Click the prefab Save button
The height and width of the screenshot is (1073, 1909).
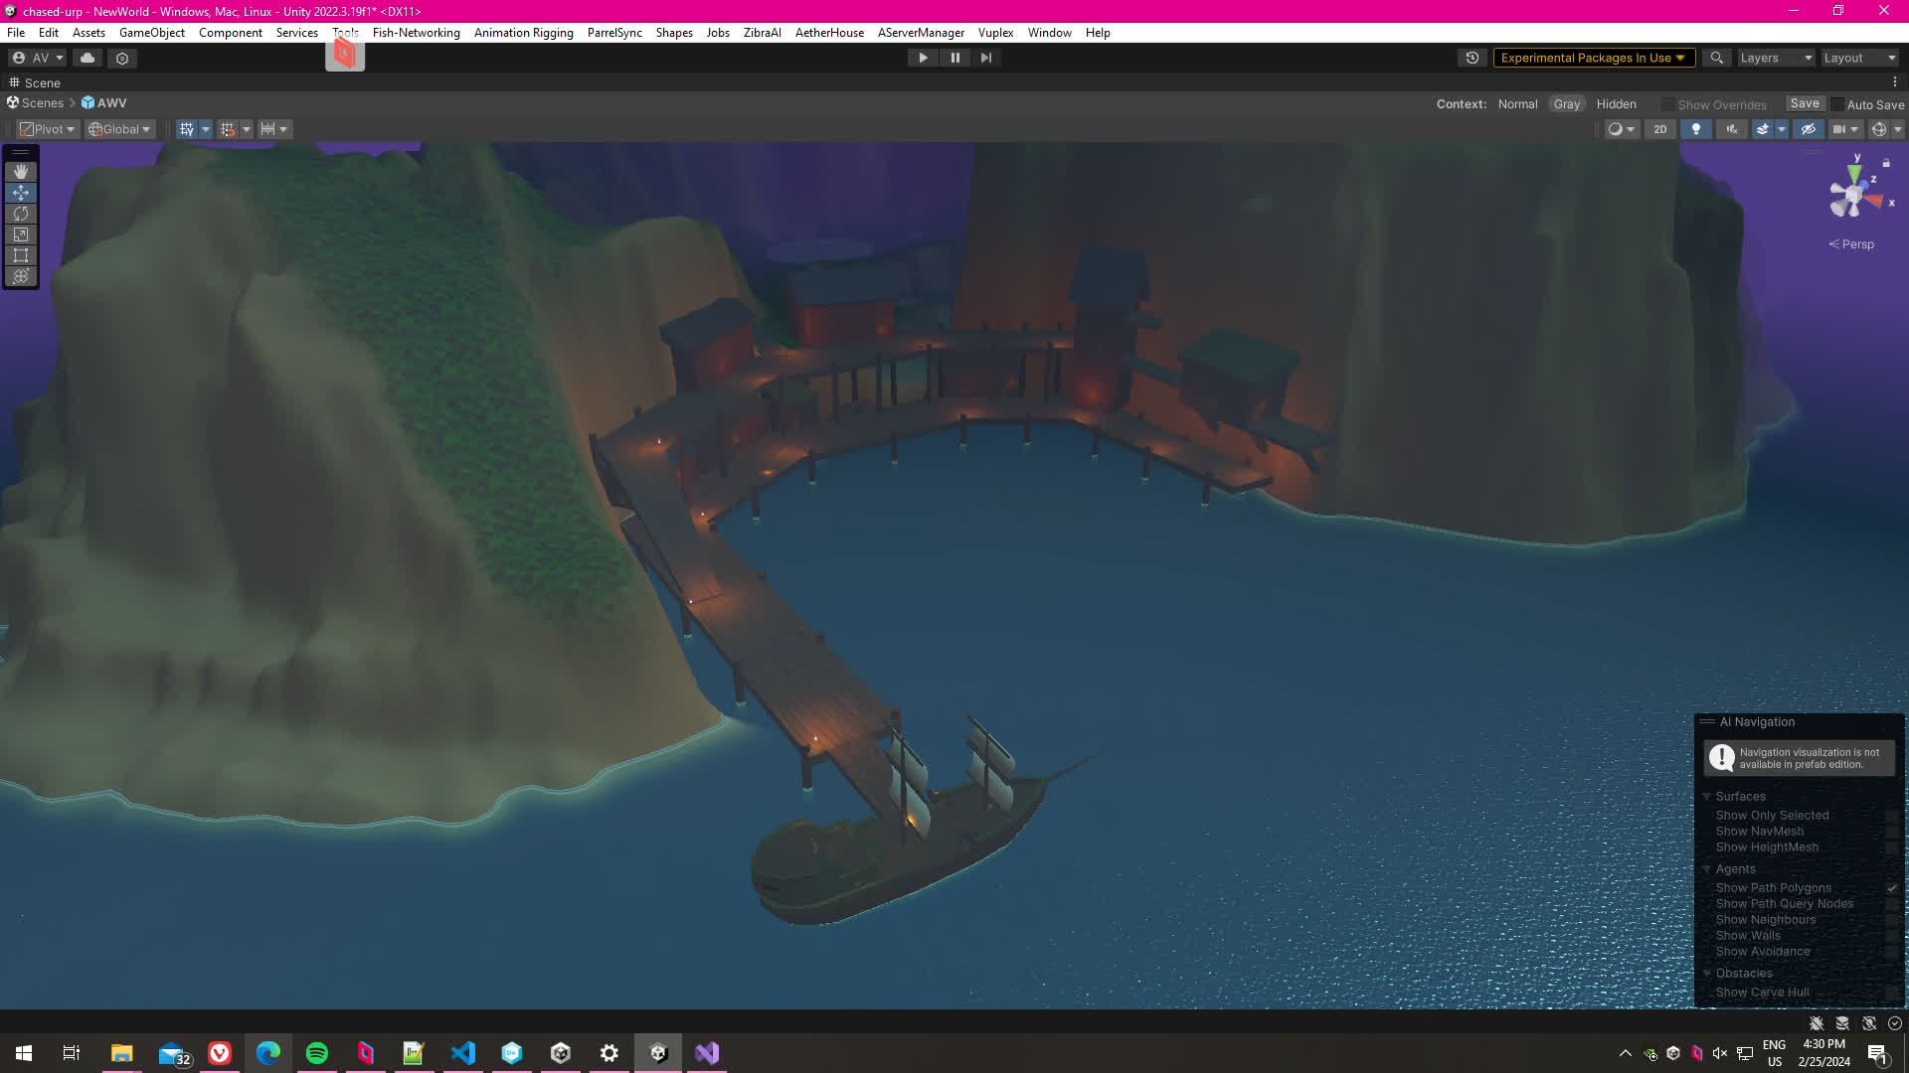coord(1804,103)
